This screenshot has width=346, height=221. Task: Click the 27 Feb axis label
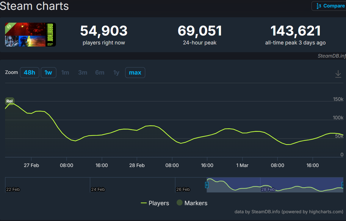(31, 165)
